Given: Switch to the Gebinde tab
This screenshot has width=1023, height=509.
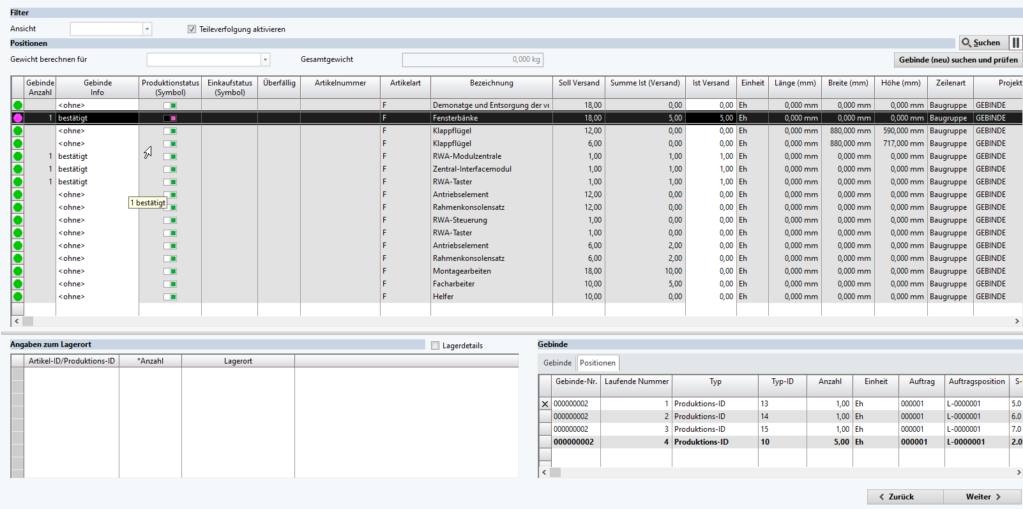Looking at the screenshot, I should (x=557, y=363).
